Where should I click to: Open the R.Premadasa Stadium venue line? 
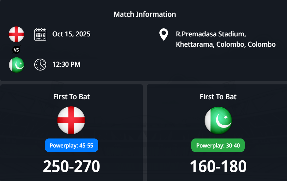(211, 34)
